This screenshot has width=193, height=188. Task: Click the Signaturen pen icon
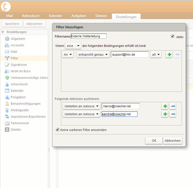pyautogui.click(x=7, y=65)
